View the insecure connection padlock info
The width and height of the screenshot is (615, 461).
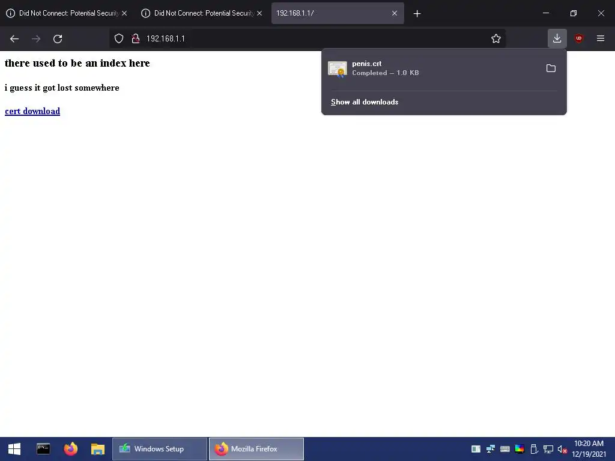pyautogui.click(x=136, y=38)
